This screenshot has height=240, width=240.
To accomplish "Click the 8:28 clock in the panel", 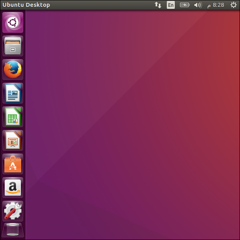I will [216, 5].
